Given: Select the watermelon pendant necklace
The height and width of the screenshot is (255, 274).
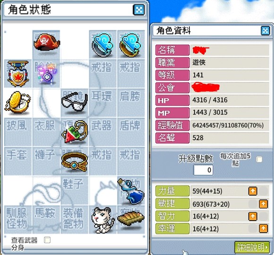Looking at the screenshot, I should click(75, 132).
